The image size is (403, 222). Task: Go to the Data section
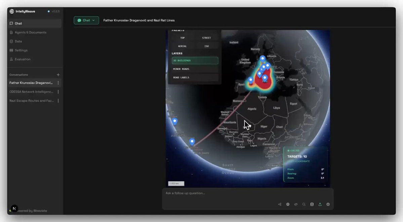coord(34,41)
